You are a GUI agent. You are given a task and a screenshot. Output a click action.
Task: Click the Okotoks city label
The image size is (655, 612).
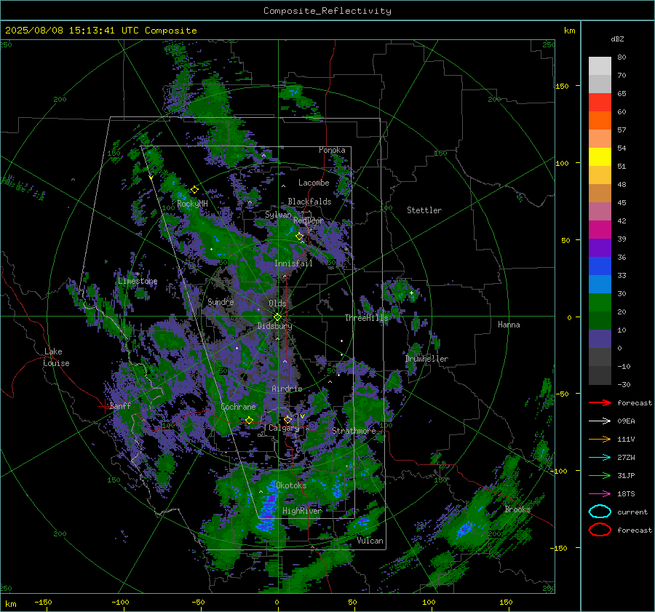[291, 485]
